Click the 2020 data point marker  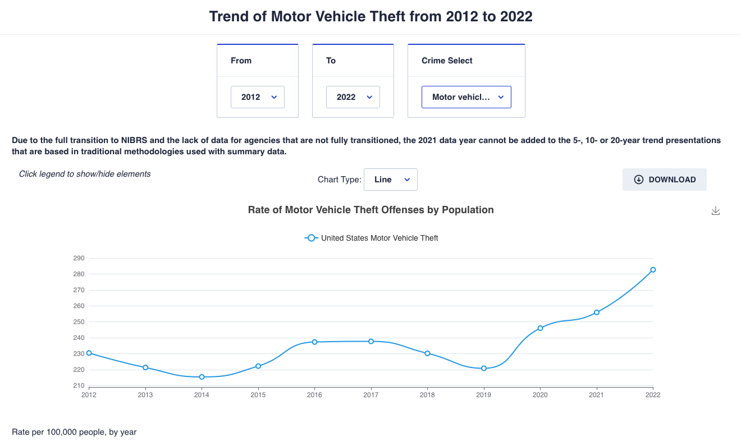point(540,328)
